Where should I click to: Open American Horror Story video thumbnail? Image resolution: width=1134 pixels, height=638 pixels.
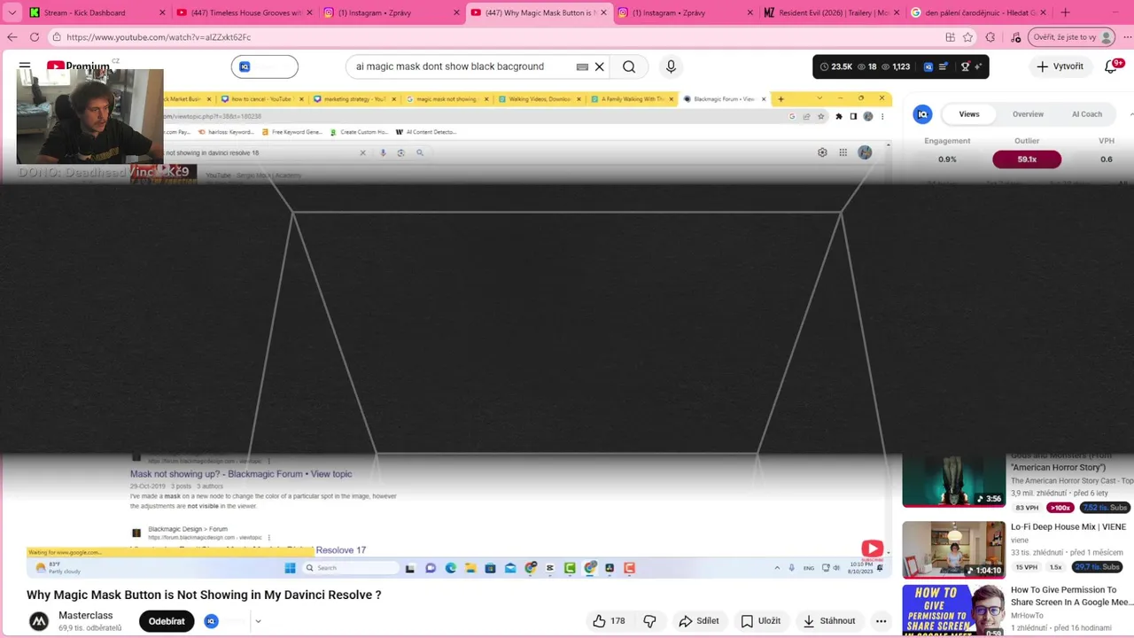(x=954, y=481)
